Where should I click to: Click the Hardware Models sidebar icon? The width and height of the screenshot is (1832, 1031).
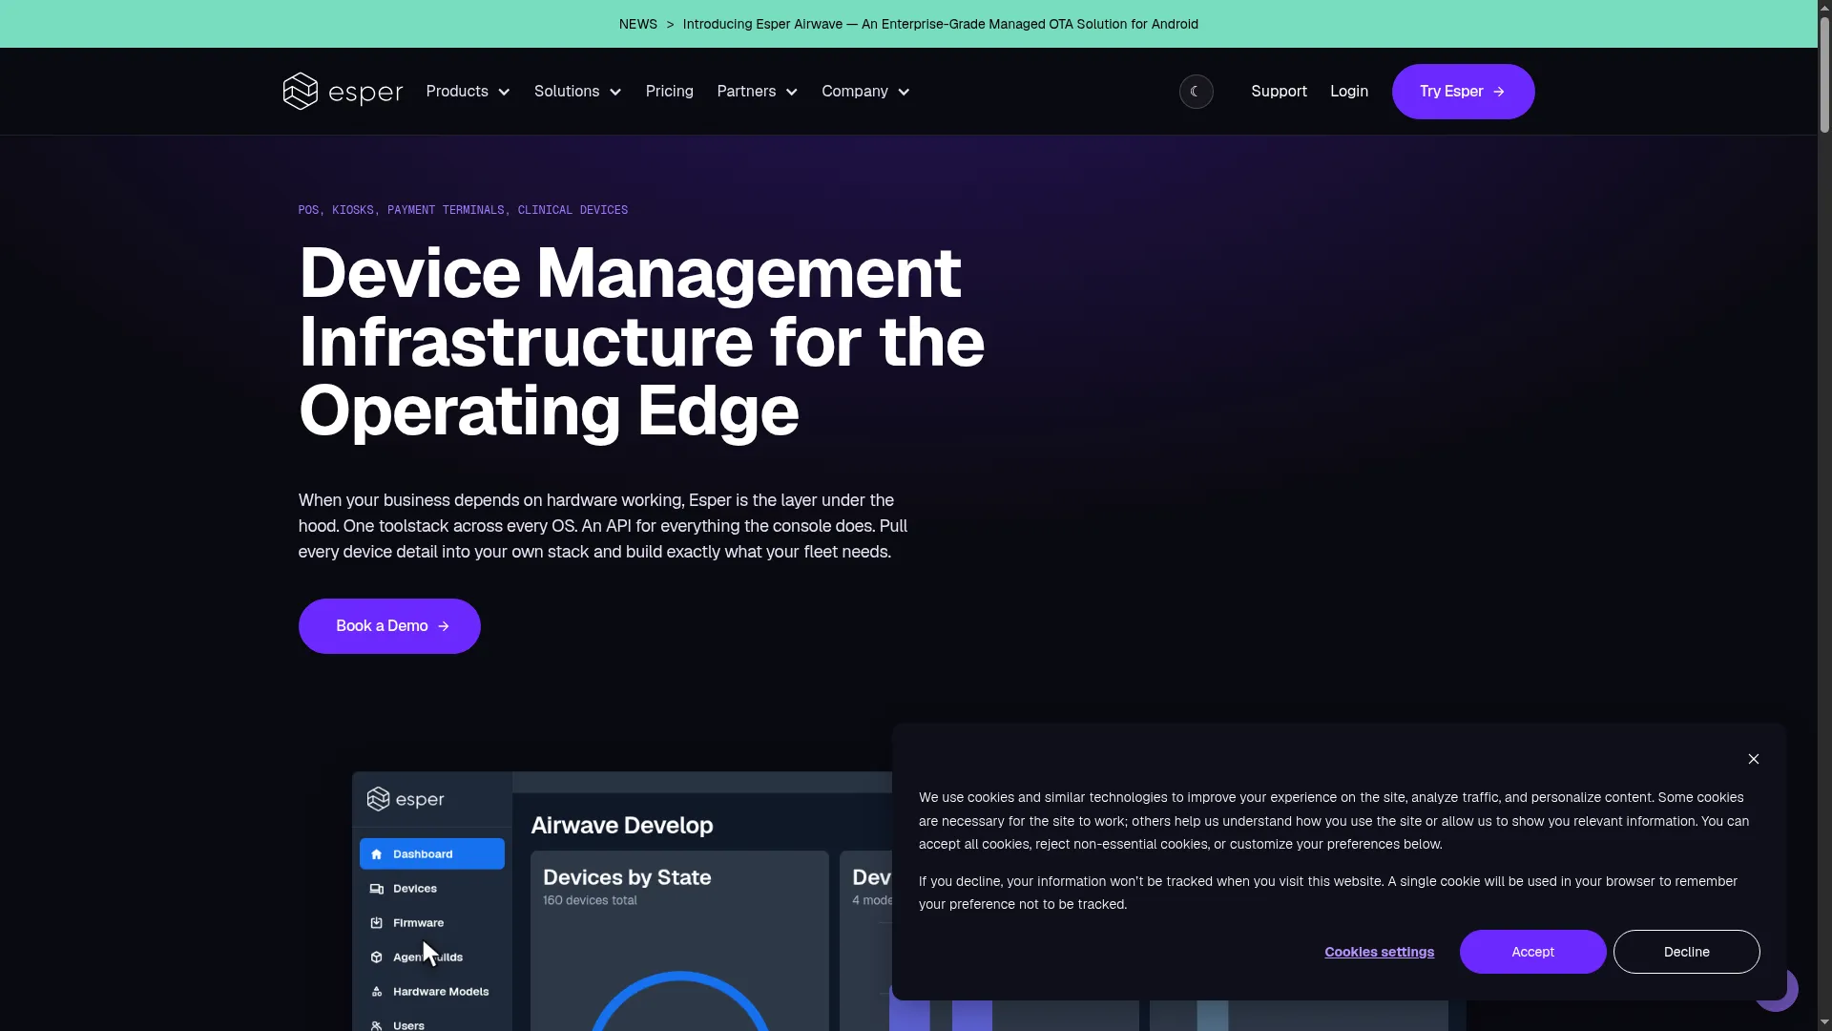pyautogui.click(x=376, y=992)
